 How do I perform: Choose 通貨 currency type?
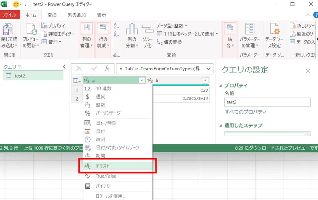[117, 97]
